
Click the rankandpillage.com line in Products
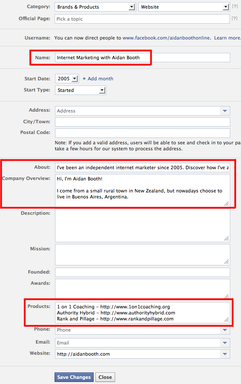(115, 319)
